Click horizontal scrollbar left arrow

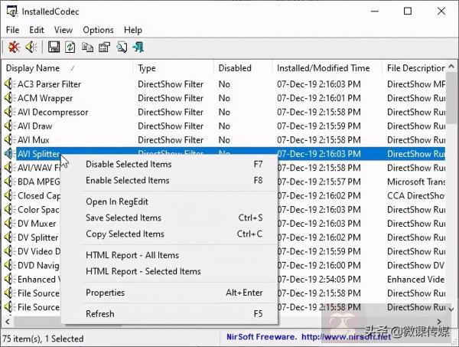coord(8,322)
